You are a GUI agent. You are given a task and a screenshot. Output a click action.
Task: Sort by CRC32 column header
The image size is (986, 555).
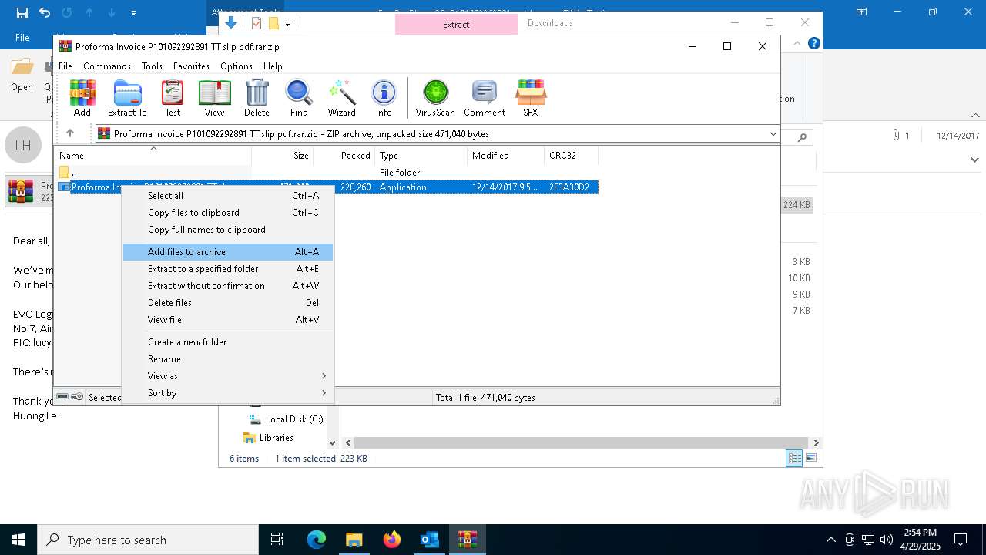pyautogui.click(x=571, y=156)
